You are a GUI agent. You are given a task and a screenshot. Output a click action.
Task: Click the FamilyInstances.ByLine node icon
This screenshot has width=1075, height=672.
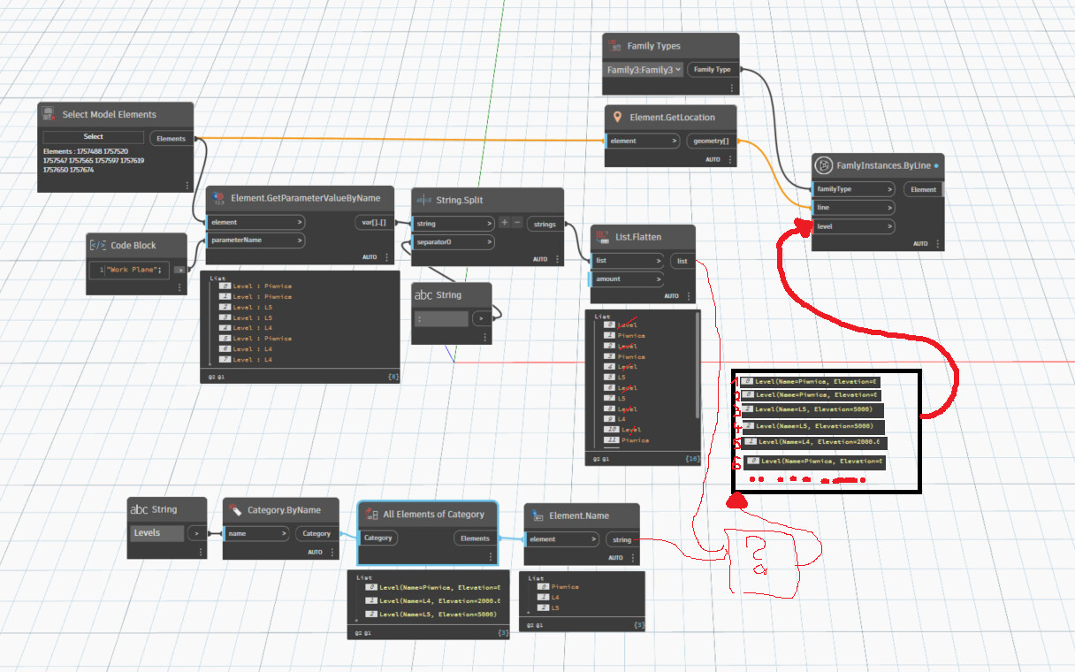(823, 165)
